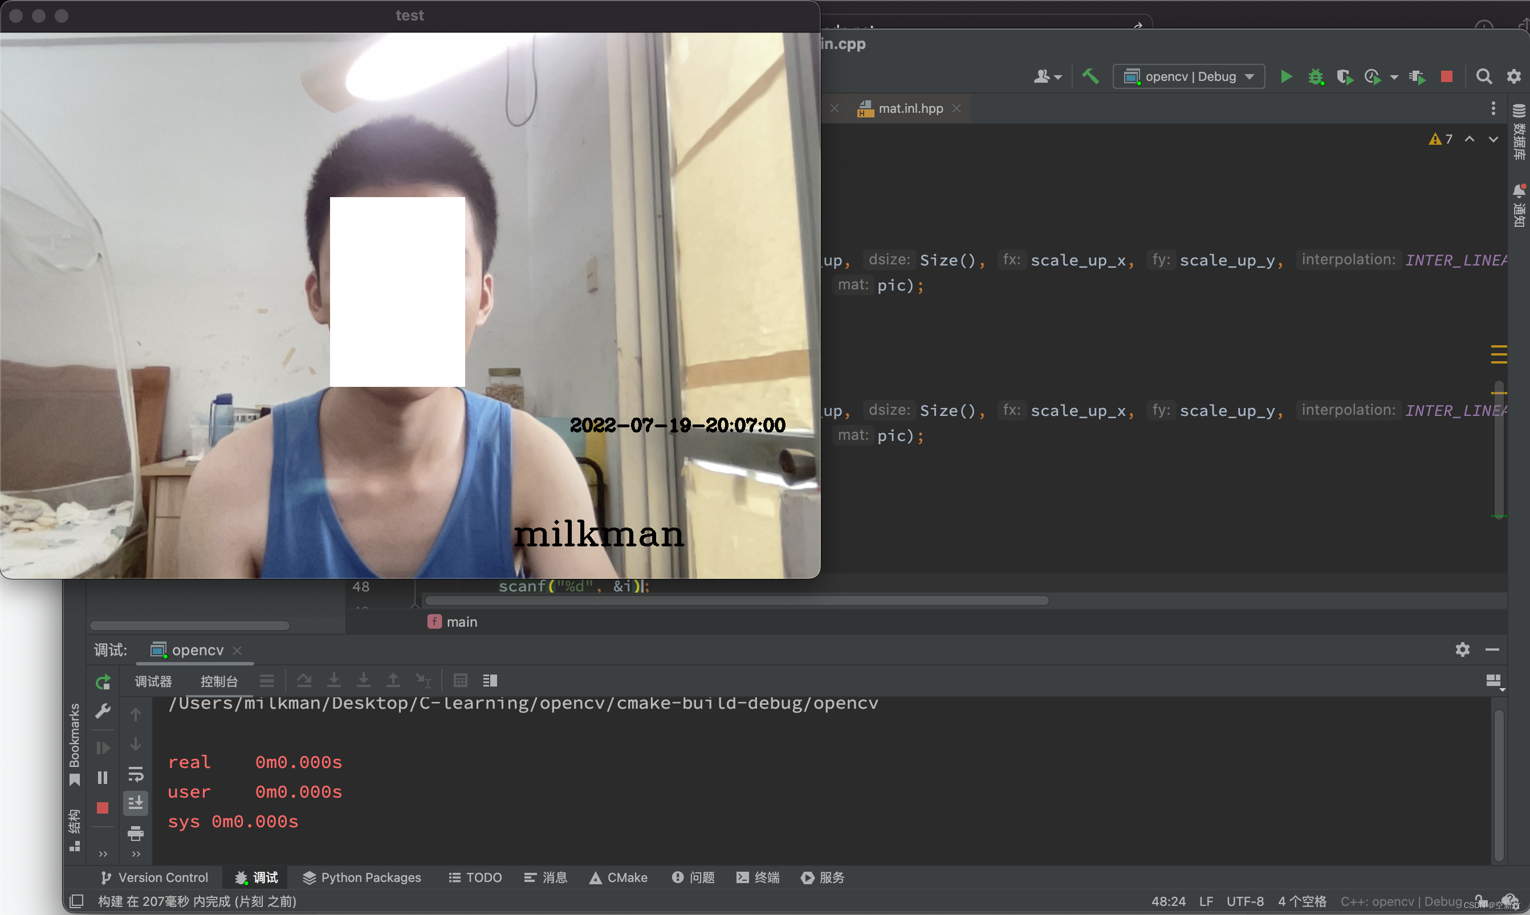Toggle the Bookmarks side panel
Viewport: 1530px width, 915px height.
click(x=75, y=743)
